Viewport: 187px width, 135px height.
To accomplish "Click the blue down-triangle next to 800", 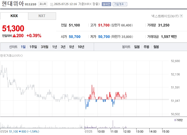I will click(20, 132).
